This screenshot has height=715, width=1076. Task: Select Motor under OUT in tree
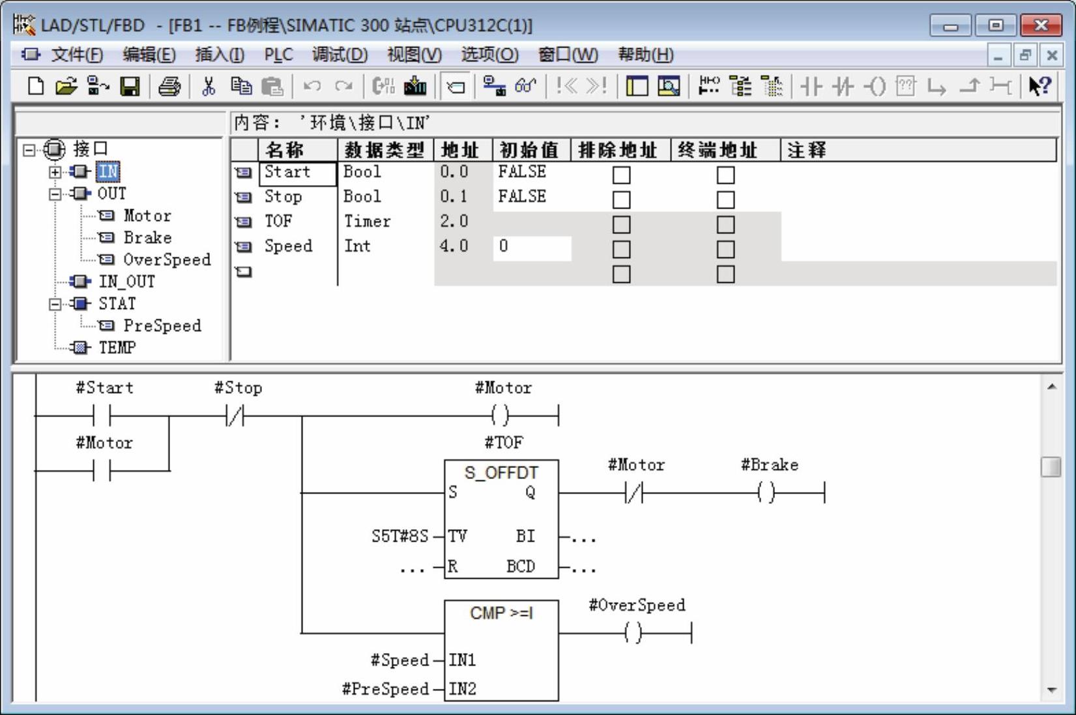(x=147, y=216)
